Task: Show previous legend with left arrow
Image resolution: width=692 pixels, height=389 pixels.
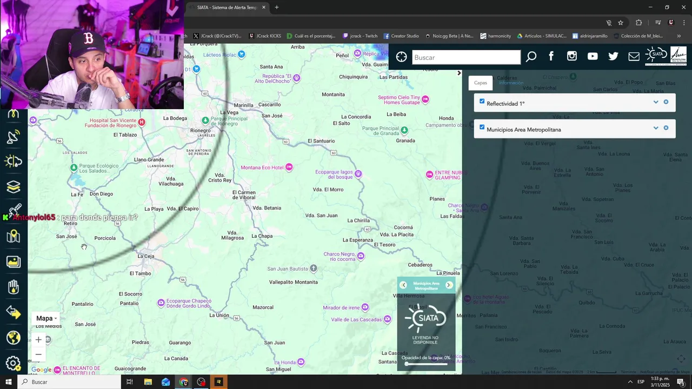Action: 403,285
